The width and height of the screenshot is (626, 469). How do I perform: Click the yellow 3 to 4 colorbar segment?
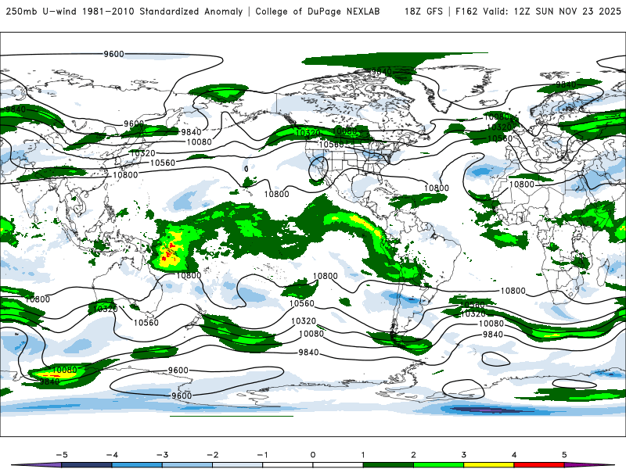coord(488,465)
